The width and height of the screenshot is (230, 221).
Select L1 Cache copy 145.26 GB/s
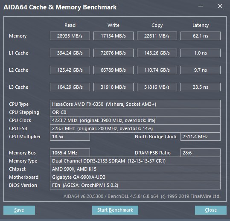(x=157, y=53)
